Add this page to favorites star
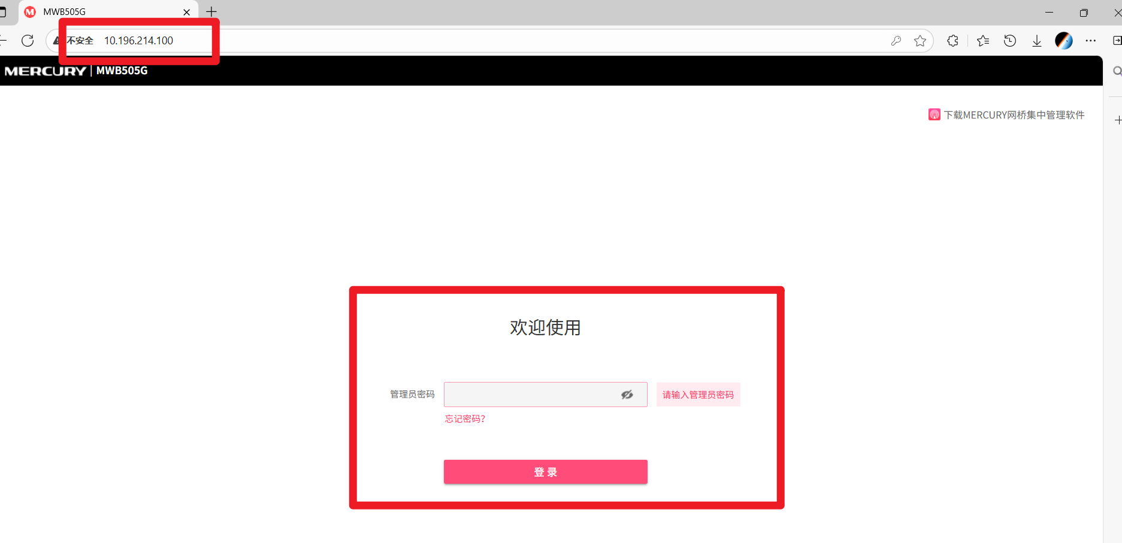Image resolution: width=1122 pixels, height=543 pixels. pyautogui.click(x=920, y=41)
